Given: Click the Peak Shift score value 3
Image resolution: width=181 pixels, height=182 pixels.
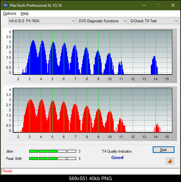Looking at the screenshot, I should (79, 159).
